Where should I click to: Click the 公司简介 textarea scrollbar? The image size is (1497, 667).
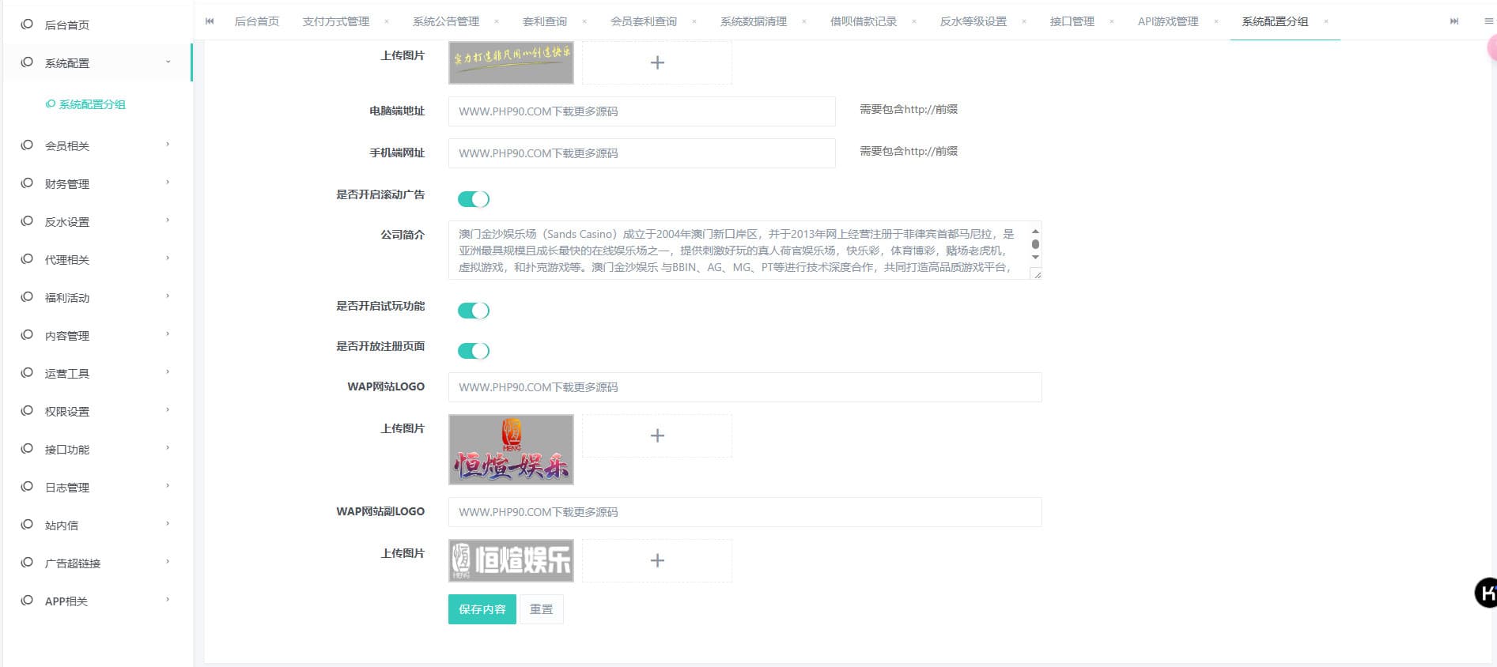point(1035,244)
